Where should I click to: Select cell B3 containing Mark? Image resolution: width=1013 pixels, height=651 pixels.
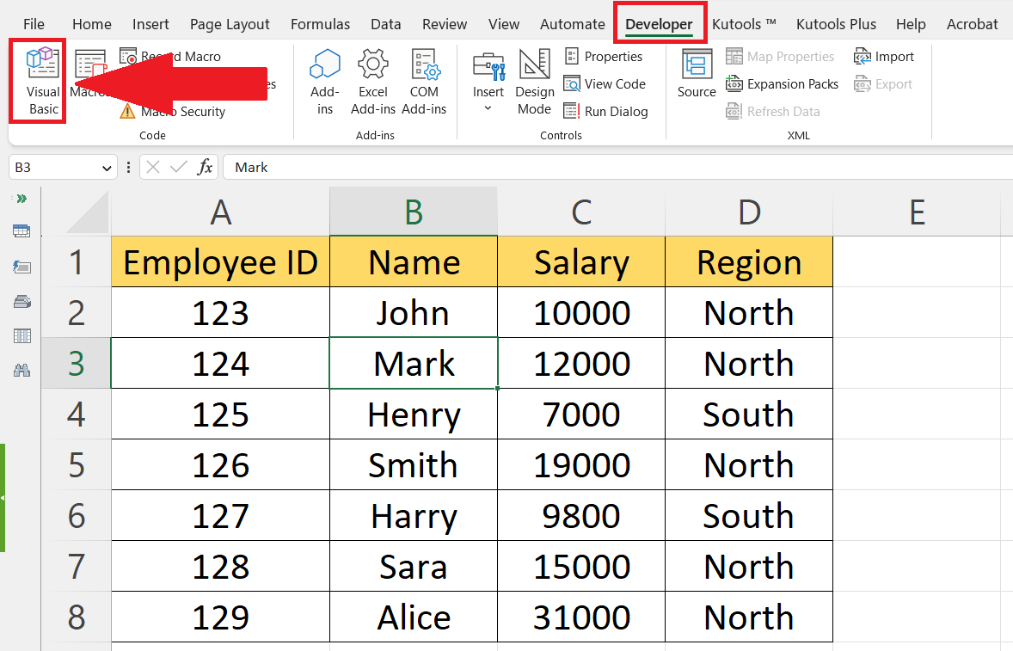point(413,363)
